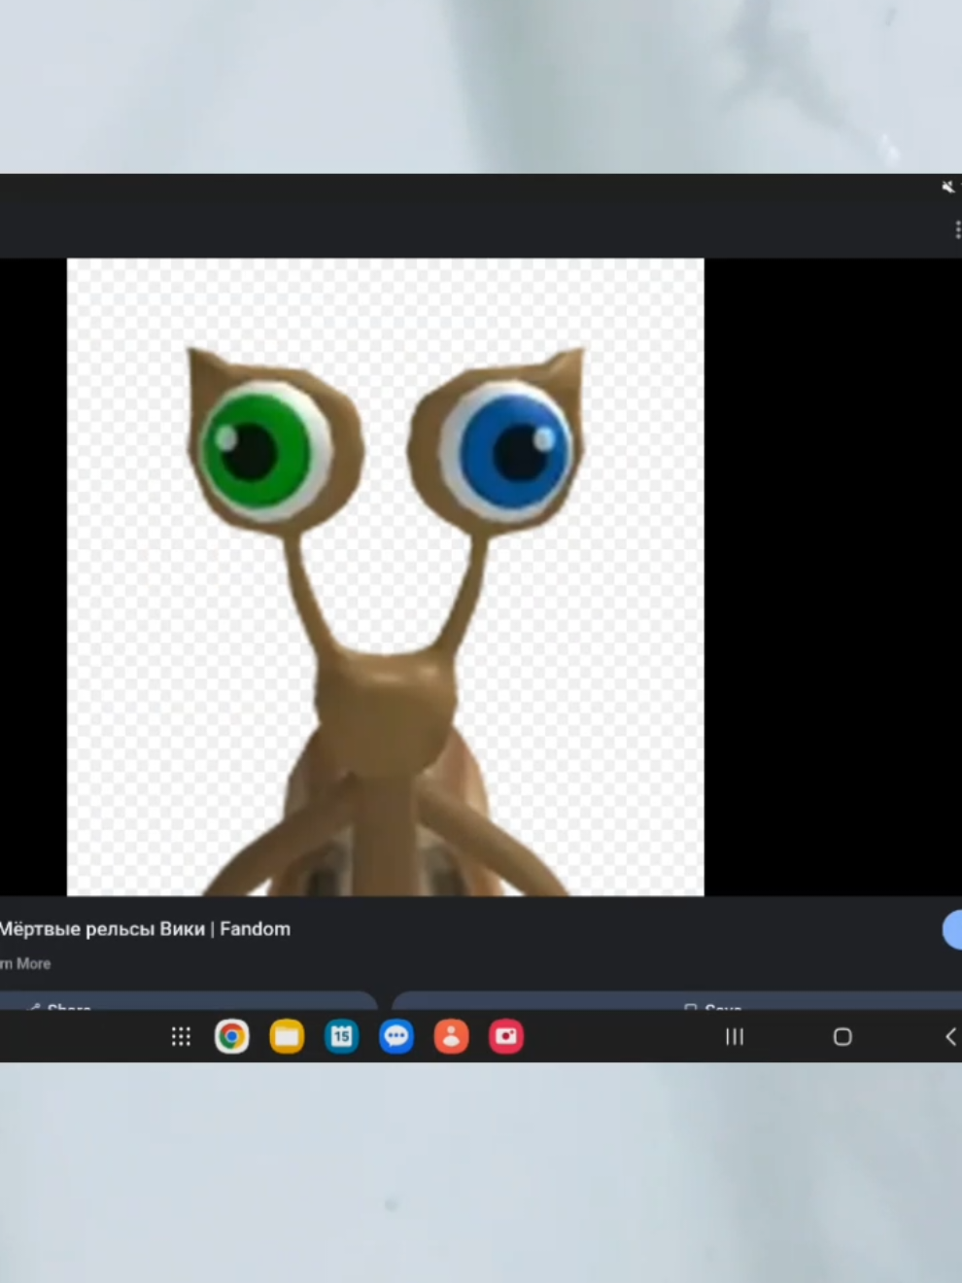Tap the muted sound status icon
The width and height of the screenshot is (962, 1283).
click(x=948, y=187)
